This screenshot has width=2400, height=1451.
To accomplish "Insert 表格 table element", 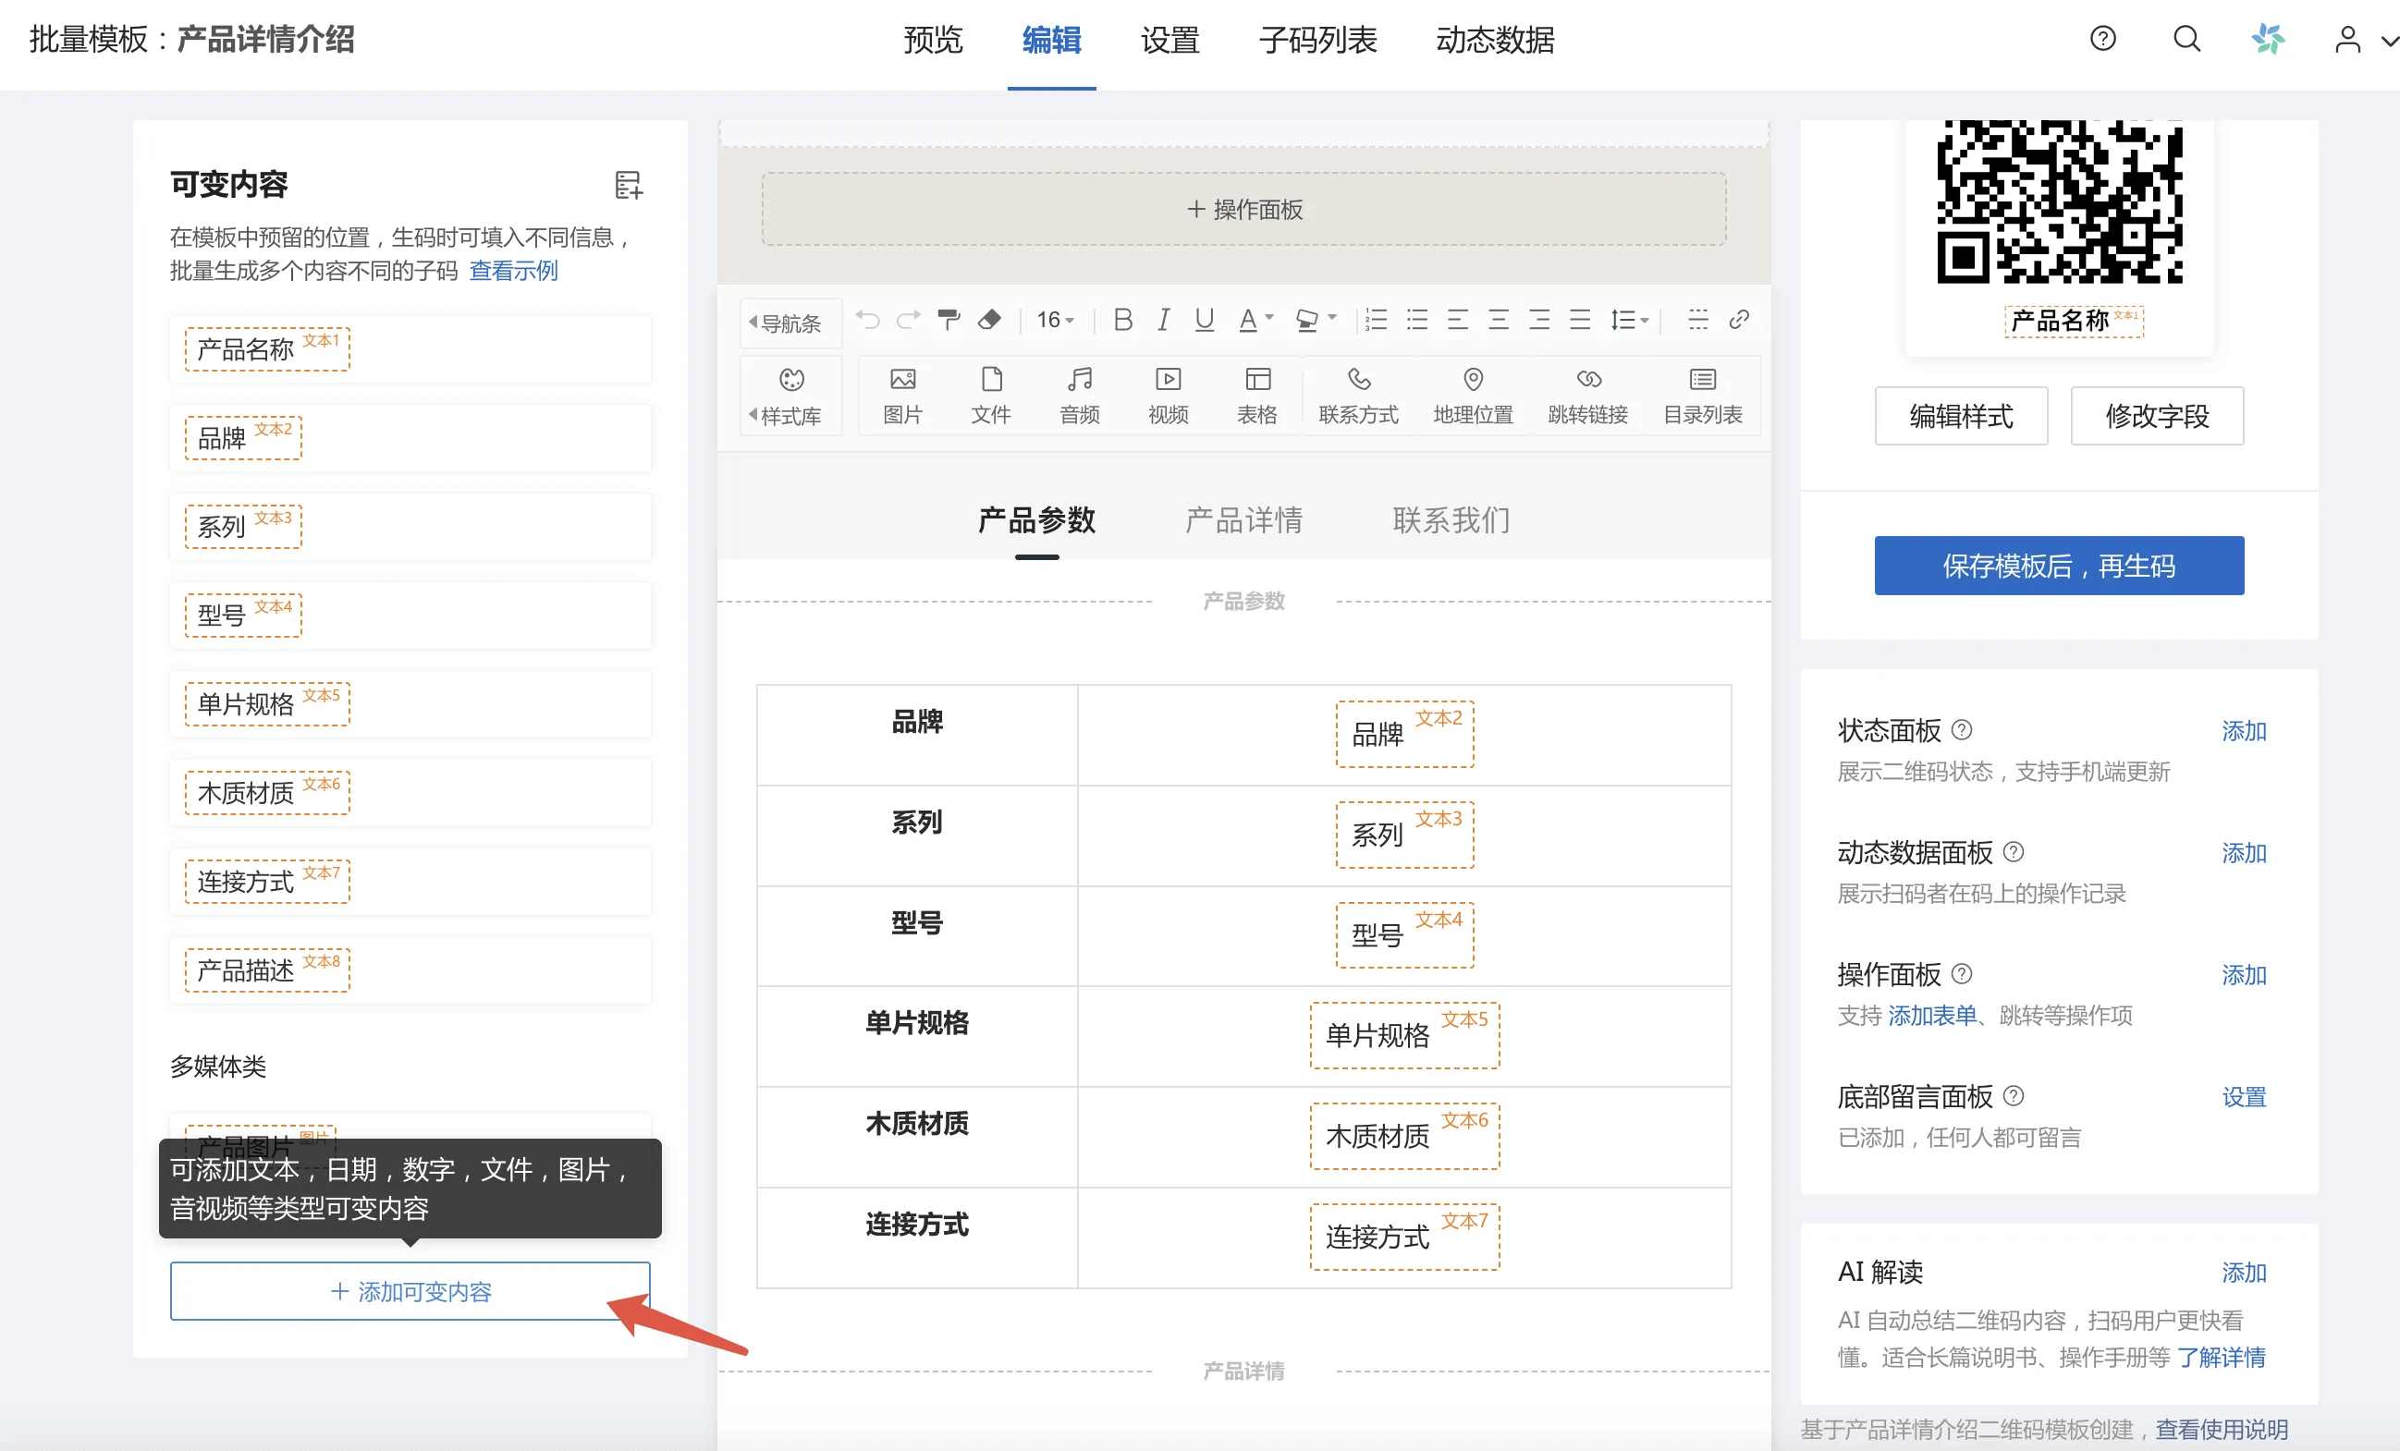I will click(1256, 396).
